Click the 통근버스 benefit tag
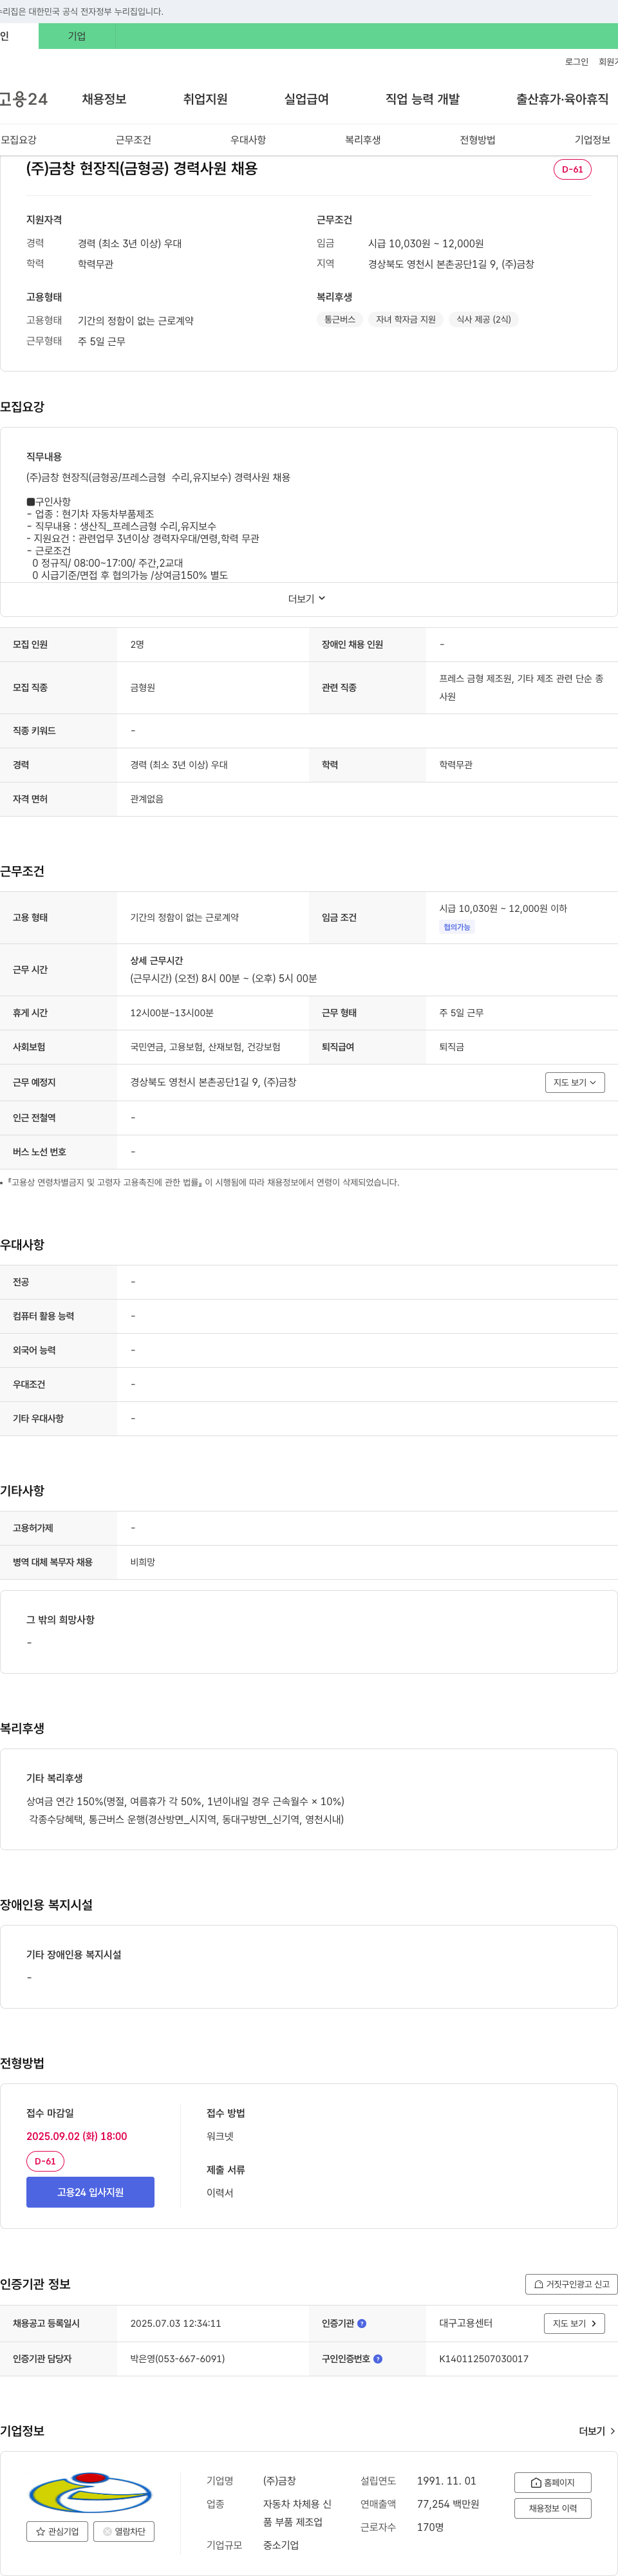This screenshot has height=2576, width=618. [x=340, y=320]
